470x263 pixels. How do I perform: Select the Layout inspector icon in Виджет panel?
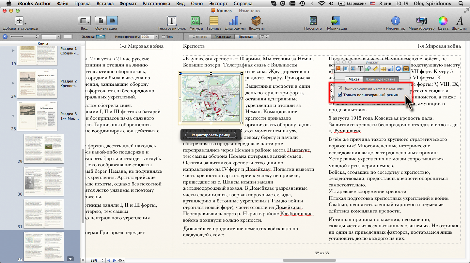click(x=346, y=69)
